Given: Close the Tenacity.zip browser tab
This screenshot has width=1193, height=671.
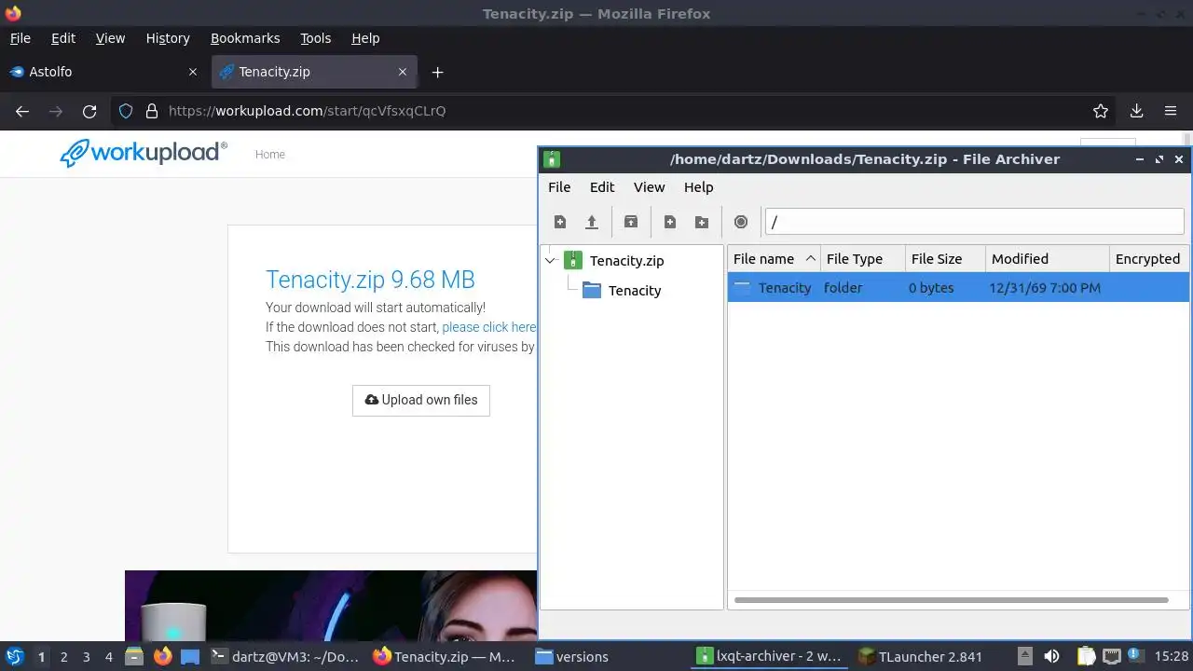Looking at the screenshot, I should coord(403,72).
